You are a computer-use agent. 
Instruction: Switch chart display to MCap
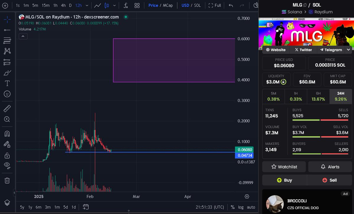point(168,5)
